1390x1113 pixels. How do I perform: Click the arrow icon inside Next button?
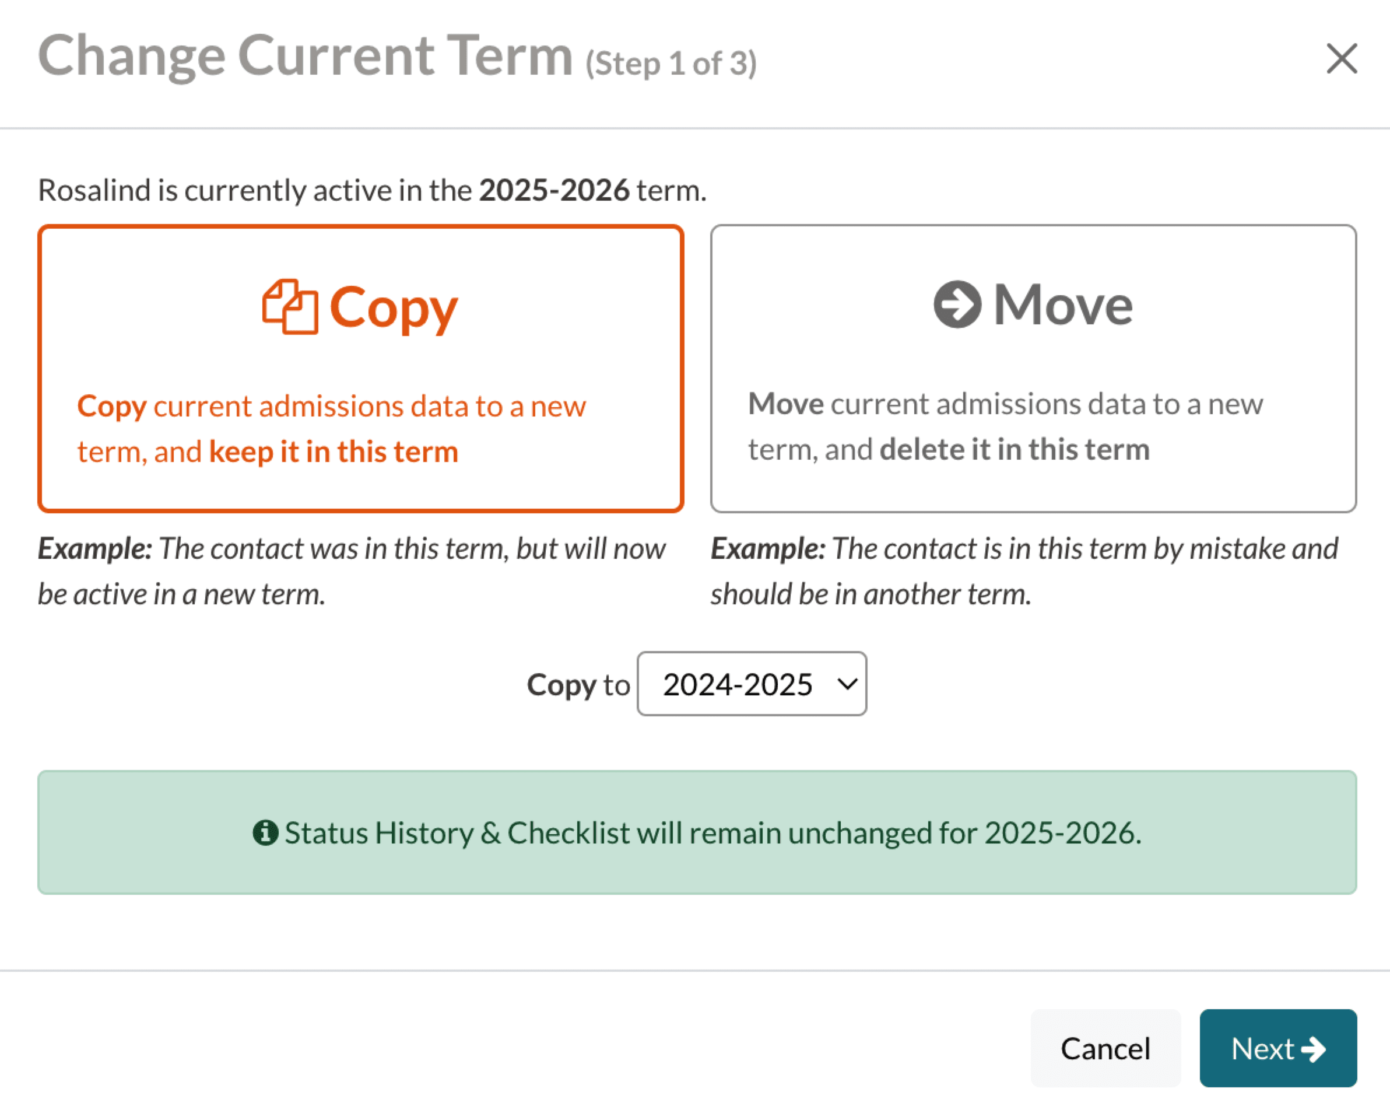(x=1313, y=1049)
